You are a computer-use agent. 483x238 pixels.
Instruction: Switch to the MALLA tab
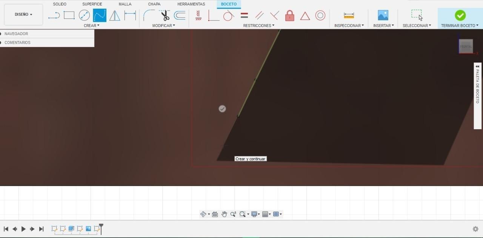click(x=125, y=4)
